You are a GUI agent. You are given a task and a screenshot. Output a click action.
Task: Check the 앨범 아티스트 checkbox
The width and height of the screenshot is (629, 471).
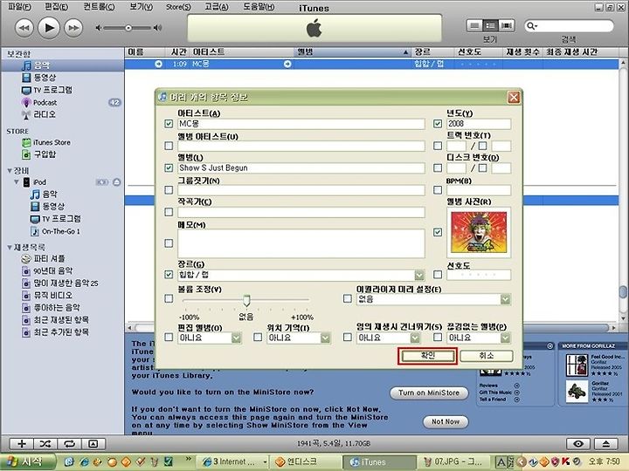tap(169, 146)
